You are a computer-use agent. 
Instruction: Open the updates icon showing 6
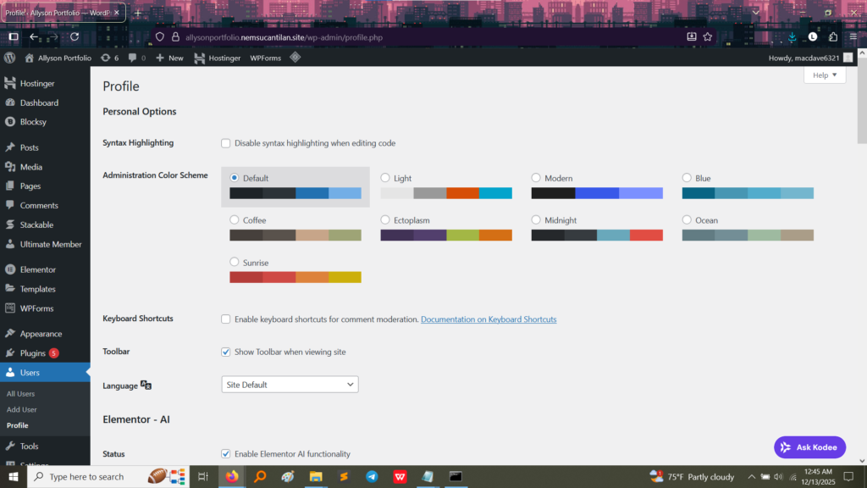109,58
